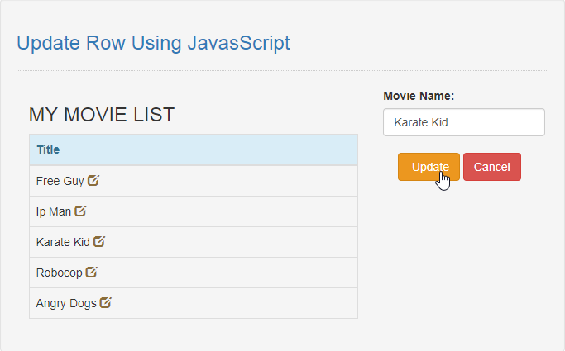The height and width of the screenshot is (351, 565).
Task: Click the Movie Name label
Action: [419, 96]
